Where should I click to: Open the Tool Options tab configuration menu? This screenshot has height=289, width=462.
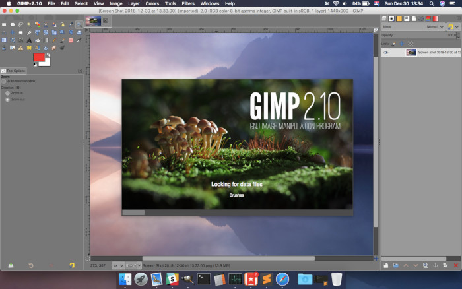coord(80,71)
